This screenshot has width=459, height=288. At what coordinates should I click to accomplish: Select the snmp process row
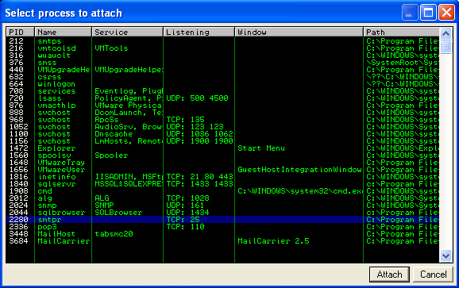[222, 205]
